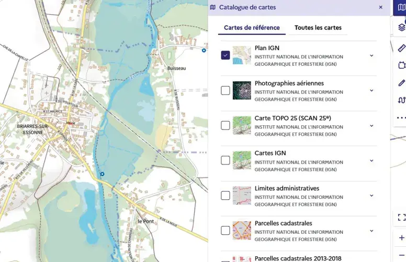Click Parcelles cadastrales 2013-2018 title
Image resolution: width=406 pixels, height=262 pixels.
point(298,258)
